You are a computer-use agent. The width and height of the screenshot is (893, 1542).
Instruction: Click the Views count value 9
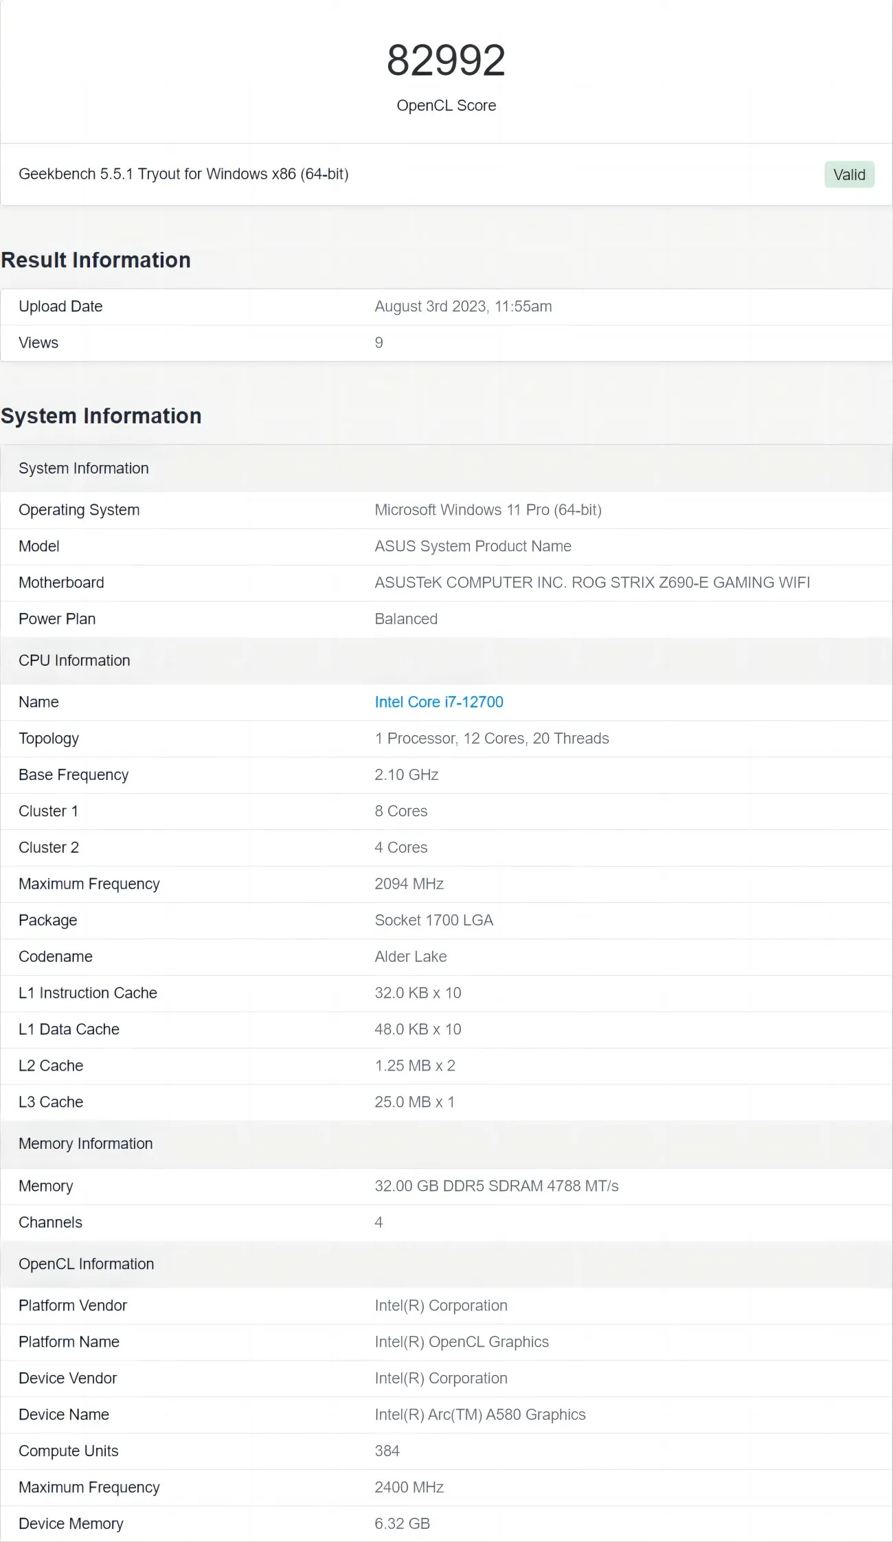378,343
